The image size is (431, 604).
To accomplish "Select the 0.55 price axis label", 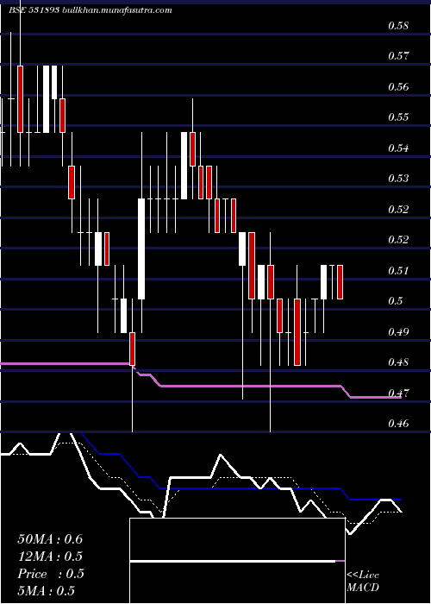I will [x=398, y=117].
